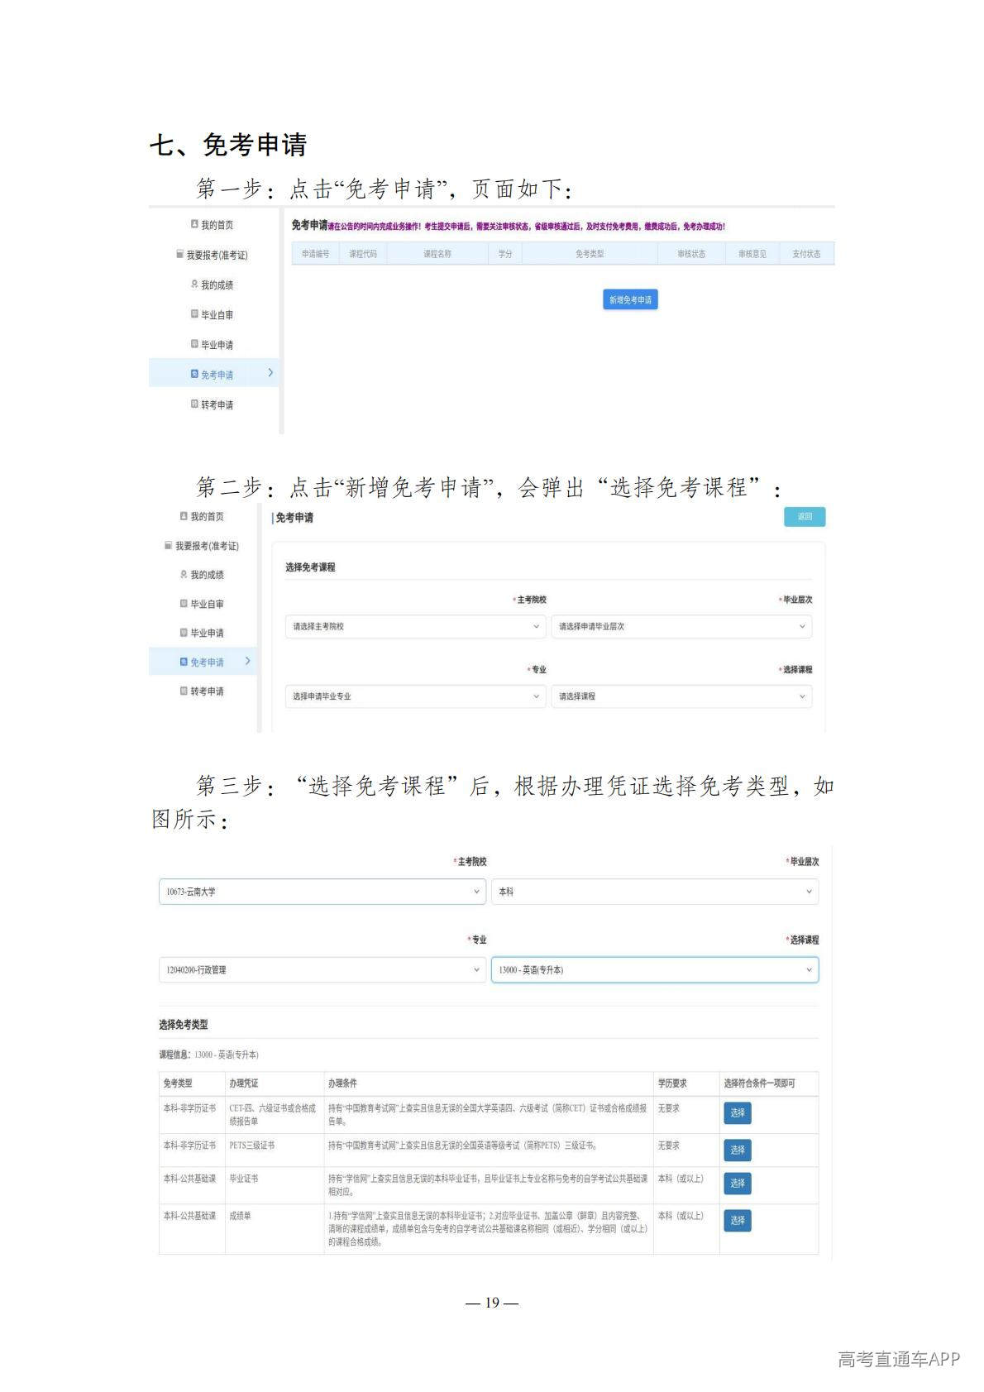This screenshot has width=984, height=1392.
Task: Click 选择 for the 成绩单 row
Action: (737, 1220)
